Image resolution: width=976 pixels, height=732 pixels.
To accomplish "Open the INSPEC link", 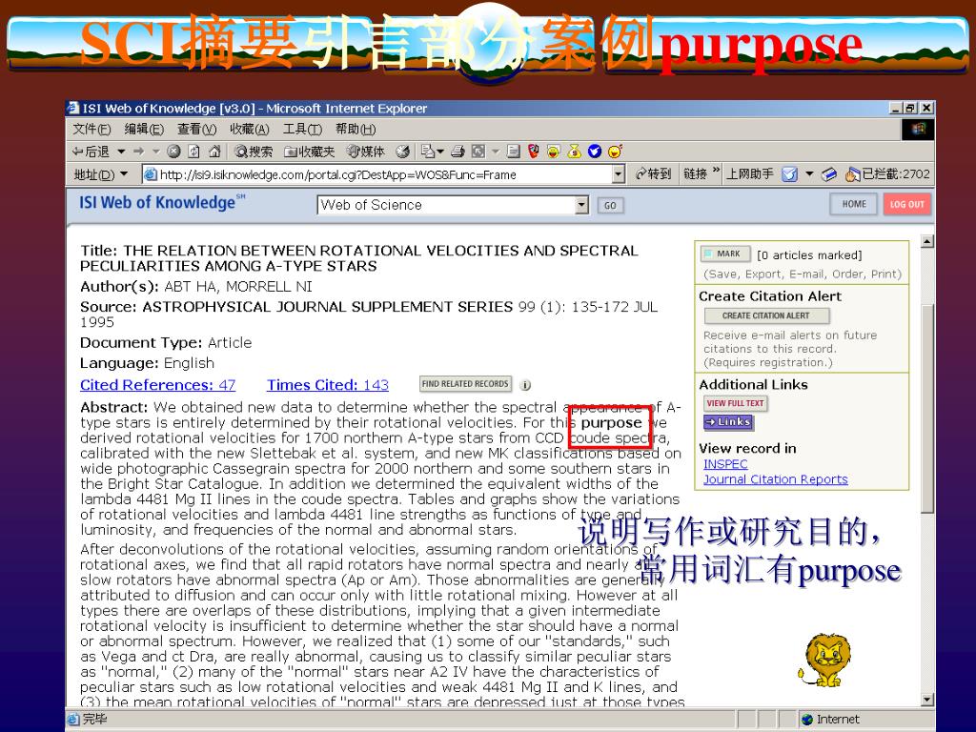I will tap(725, 464).
